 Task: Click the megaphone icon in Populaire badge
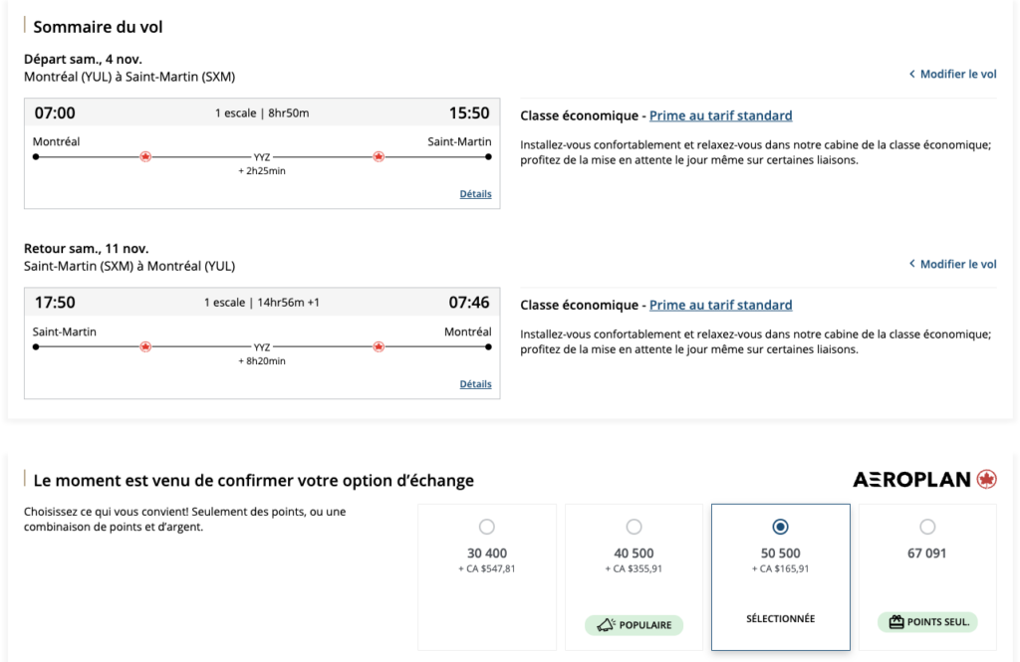point(604,625)
